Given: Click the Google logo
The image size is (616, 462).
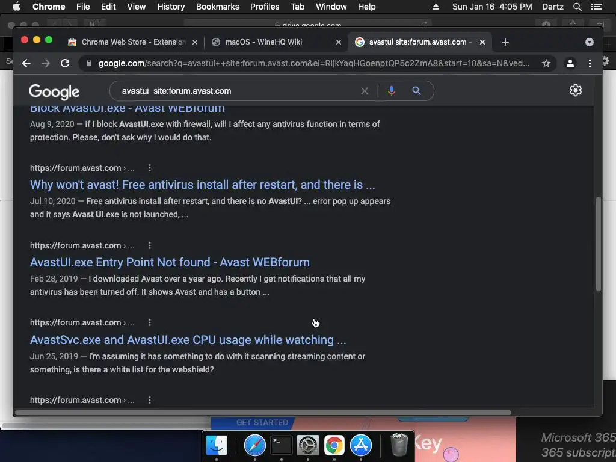Looking at the screenshot, I should [x=54, y=92].
